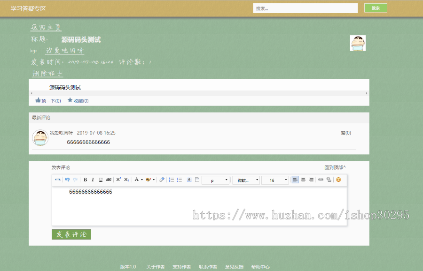Align text left
Screen dimensions: 423x271
(x=295, y=180)
